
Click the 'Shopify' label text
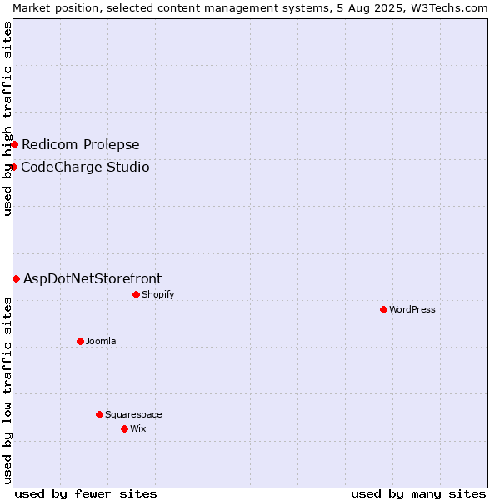157,294
